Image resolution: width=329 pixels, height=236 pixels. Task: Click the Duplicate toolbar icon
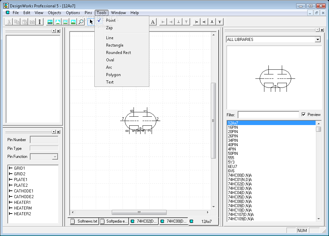coord(32,22)
